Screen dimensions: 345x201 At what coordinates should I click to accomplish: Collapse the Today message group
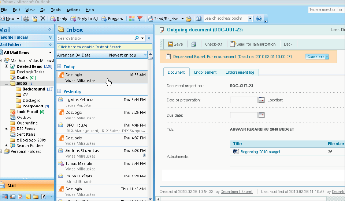[59, 66]
